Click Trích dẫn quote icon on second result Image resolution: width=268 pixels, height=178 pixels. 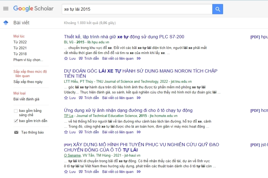[x=81, y=98]
